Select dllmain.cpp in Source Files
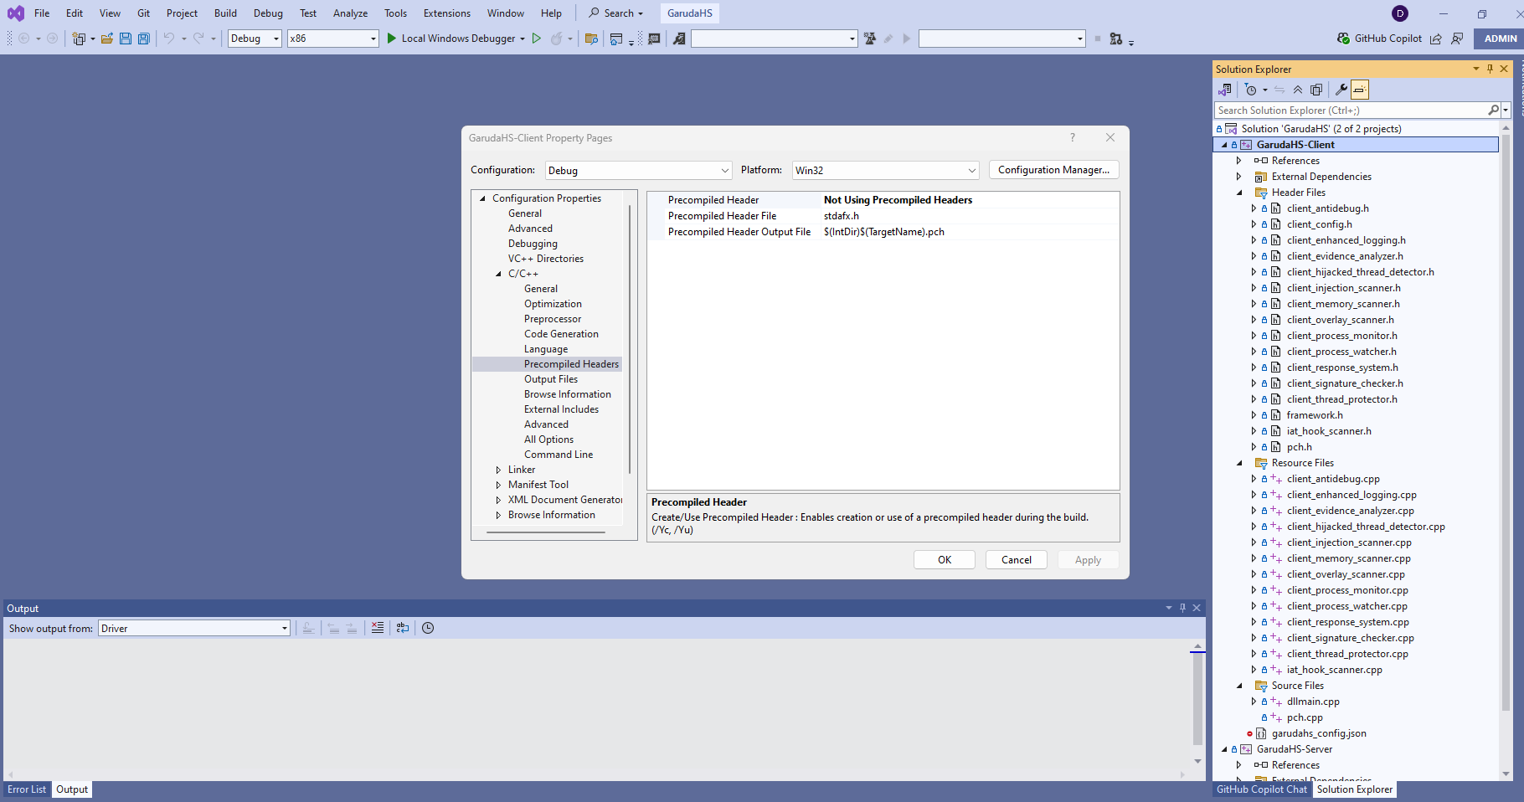Image resolution: width=1524 pixels, height=802 pixels. pyautogui.click(x=1313, y=702)
